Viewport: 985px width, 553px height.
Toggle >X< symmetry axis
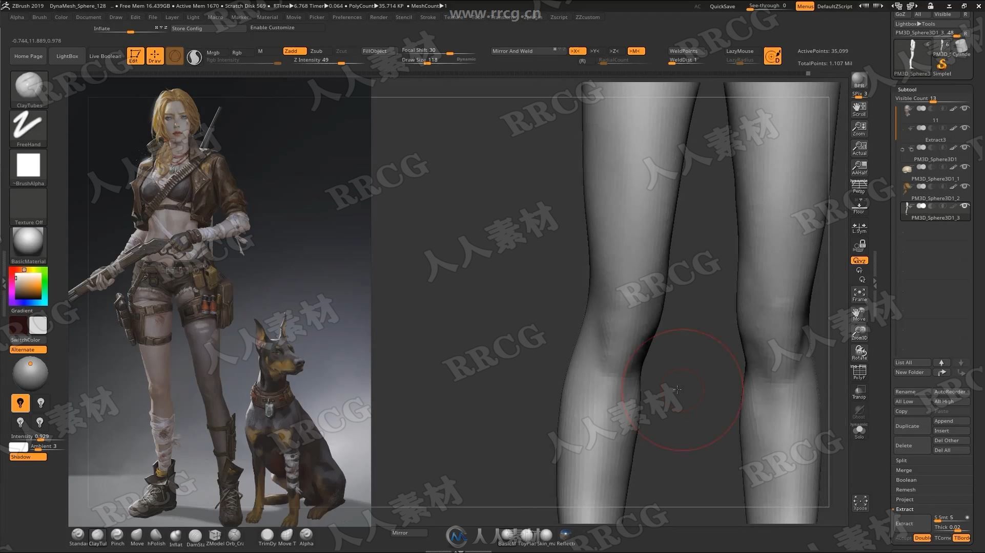[577, 51]
